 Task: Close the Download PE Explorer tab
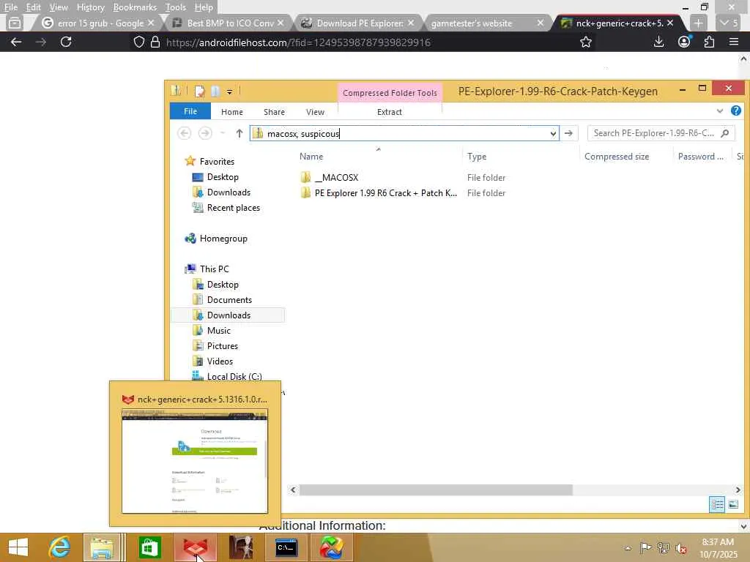[x=410, y=23]
